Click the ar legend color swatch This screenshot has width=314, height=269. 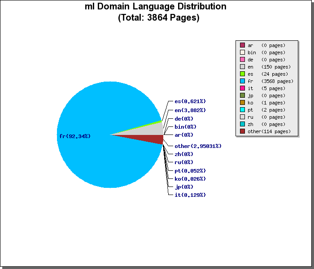click(x=242, y=45)
